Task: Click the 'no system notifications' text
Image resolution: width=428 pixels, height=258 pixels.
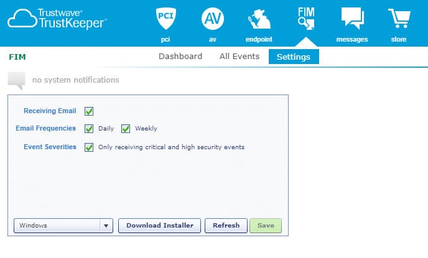Action: [x=76, y=80]
